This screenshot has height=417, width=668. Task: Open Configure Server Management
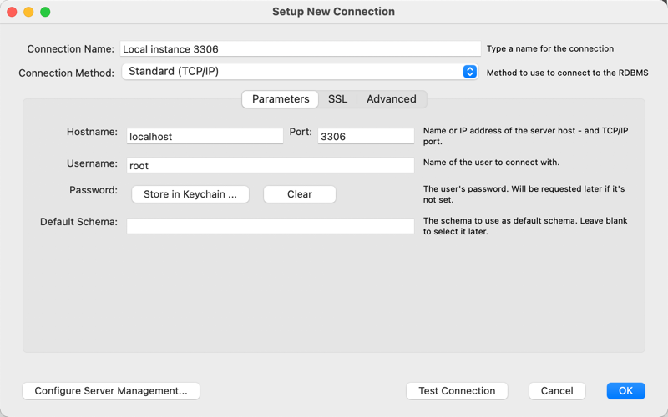tap(111, 391)
